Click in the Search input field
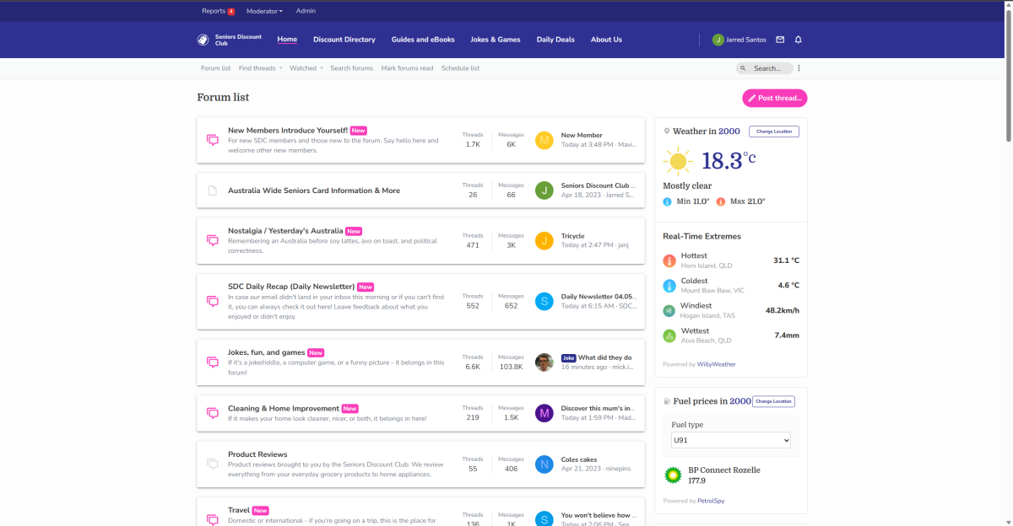The image size is (1013, 526). pyautogui.click(x=771, y=68)
